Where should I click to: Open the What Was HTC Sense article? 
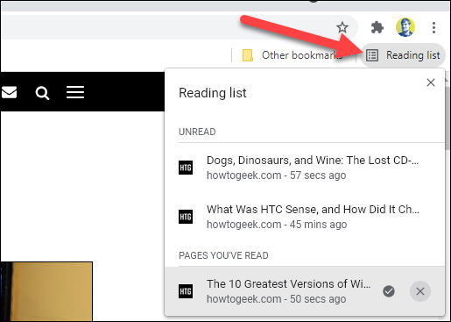[x=305, y=217]
